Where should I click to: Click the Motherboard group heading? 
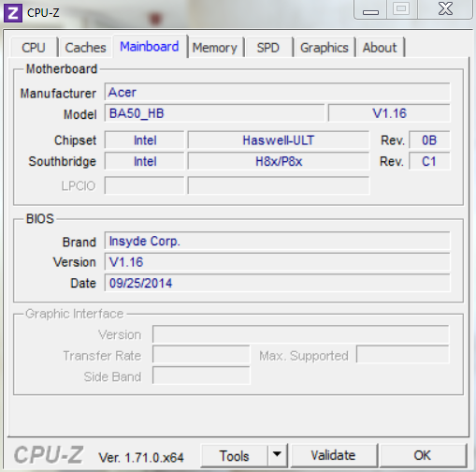click(x=62, y=68)
